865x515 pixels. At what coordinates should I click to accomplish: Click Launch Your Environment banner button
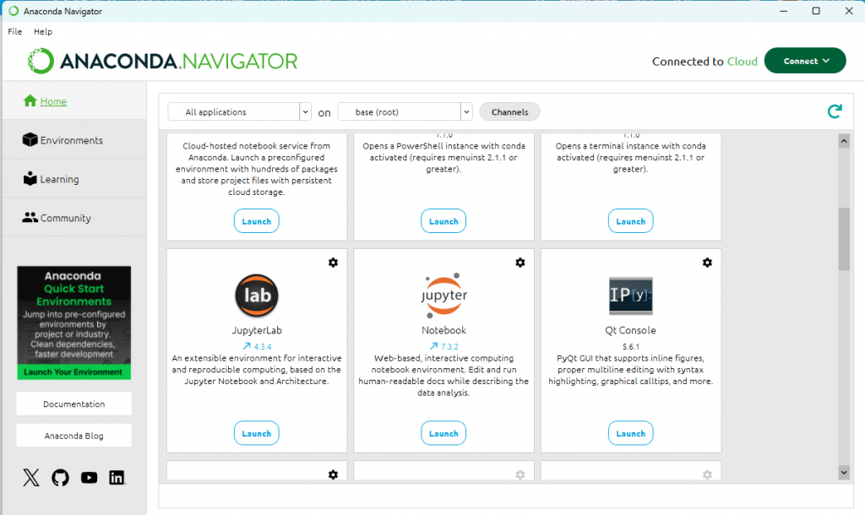tap(73, 372)
